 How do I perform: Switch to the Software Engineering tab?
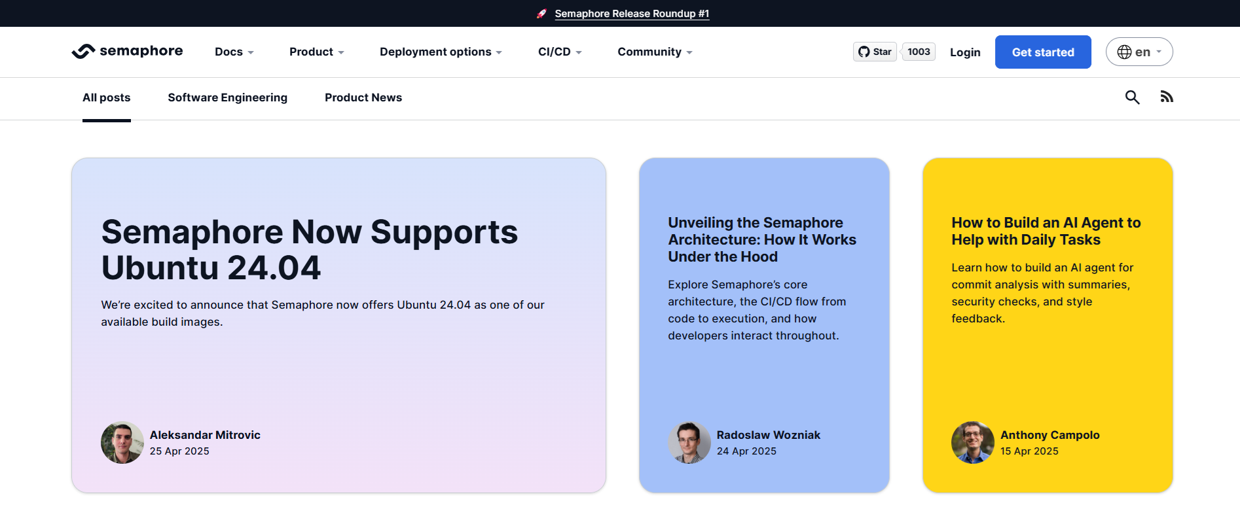pos(227,97)
